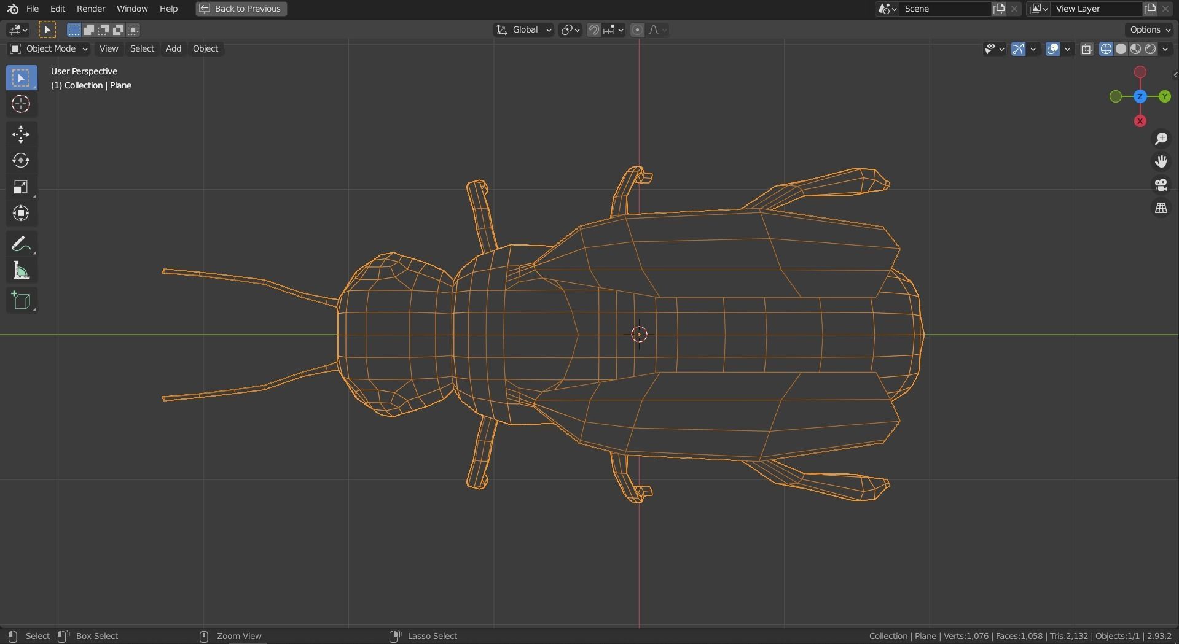1179x644 pixels.
Task: Toggle viewport gizmo visibility
Action: 1018,49
